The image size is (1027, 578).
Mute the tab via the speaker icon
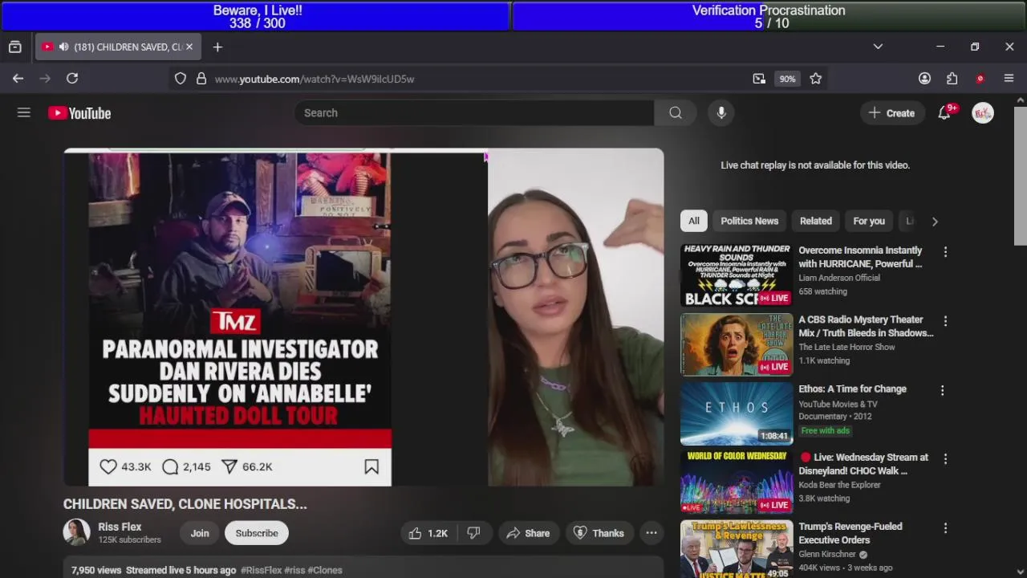pyautogui.click(x=63, y=47)
